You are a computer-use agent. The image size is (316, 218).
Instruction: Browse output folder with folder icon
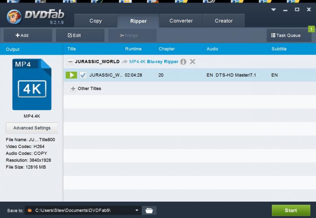(x=149, y=210)
